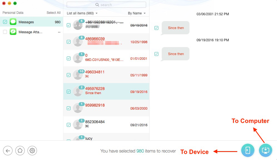Uncheck conversation 486966039 checkbox
277x160 pixels.
click(69, 42)
